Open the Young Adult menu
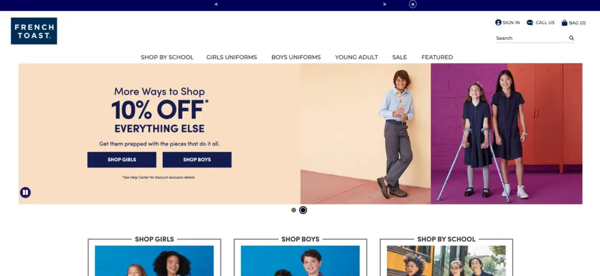The width and height of the screenshot is (600, 276). [x=356, y=57]
